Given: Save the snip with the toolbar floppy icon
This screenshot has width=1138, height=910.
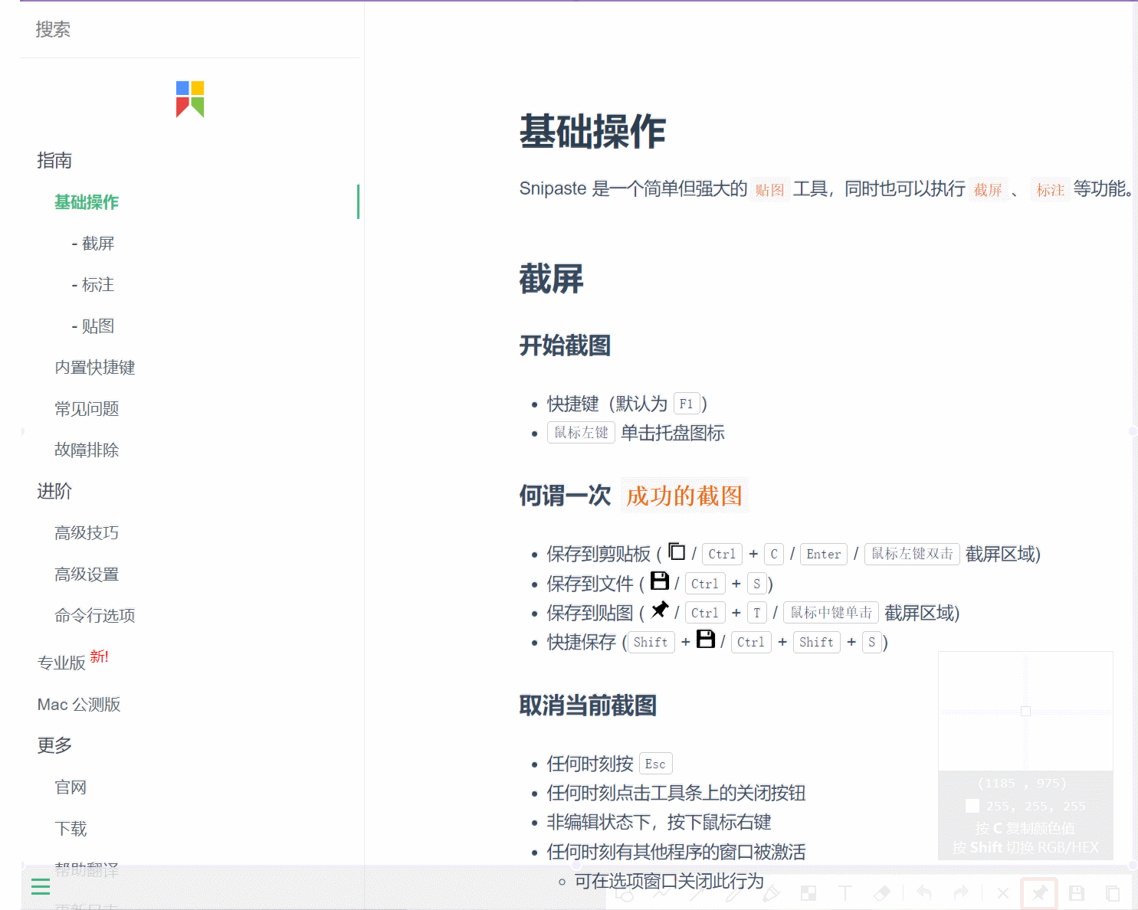Looking at the screenshot, I should tap(1077, 893).
